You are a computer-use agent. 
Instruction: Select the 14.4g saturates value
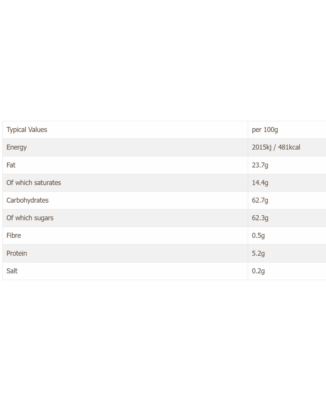pyautogui.click(x=260, y=183)
